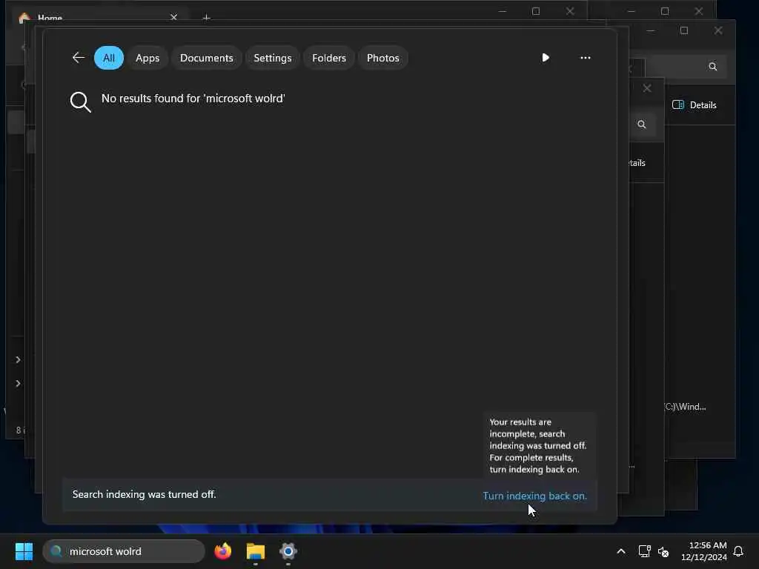Toggle the Details pane in background Explorer window
This screenshot has height=569, width=759.
(x=695, y=105)
